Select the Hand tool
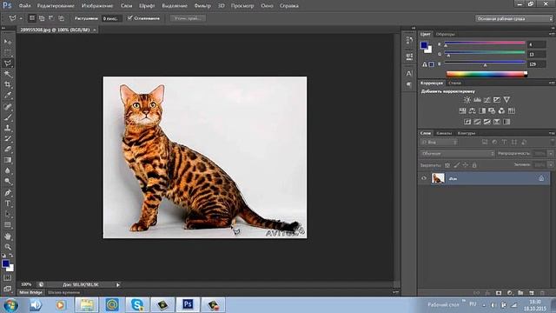 tap(8, 236)
